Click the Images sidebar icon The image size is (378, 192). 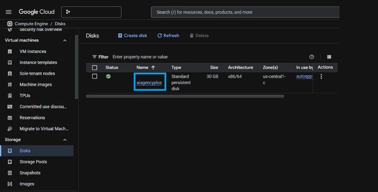pos(10,184)
